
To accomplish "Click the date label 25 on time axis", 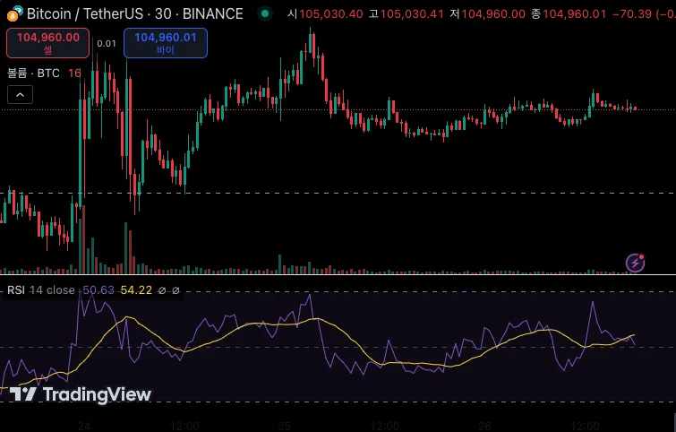I will click(x=284, y=427).
